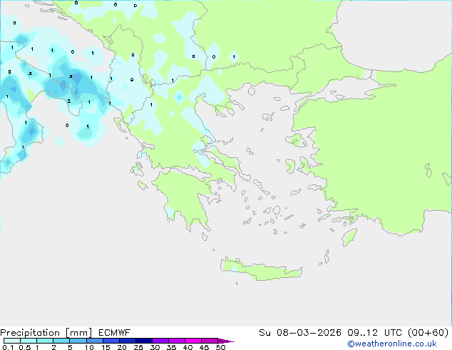Click the word "Precipitation" in the title
The width and height of the screenshot is (452, 350).
click(30, 333)
